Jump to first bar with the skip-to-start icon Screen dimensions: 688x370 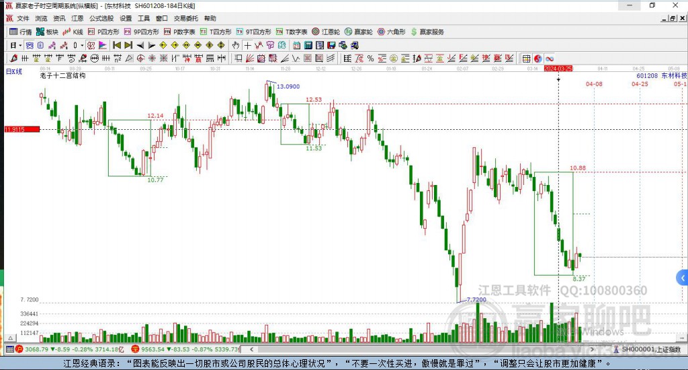pyautogui.click(x=117, y=45)
